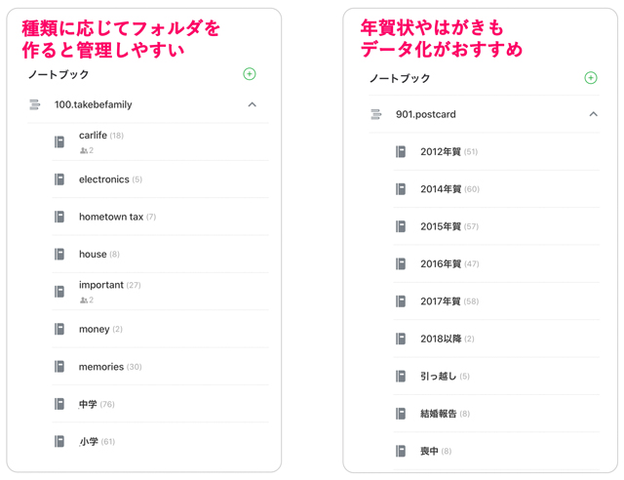The image size is (624, 480).
Task: Open the house notebook
Action: point(160,254)
